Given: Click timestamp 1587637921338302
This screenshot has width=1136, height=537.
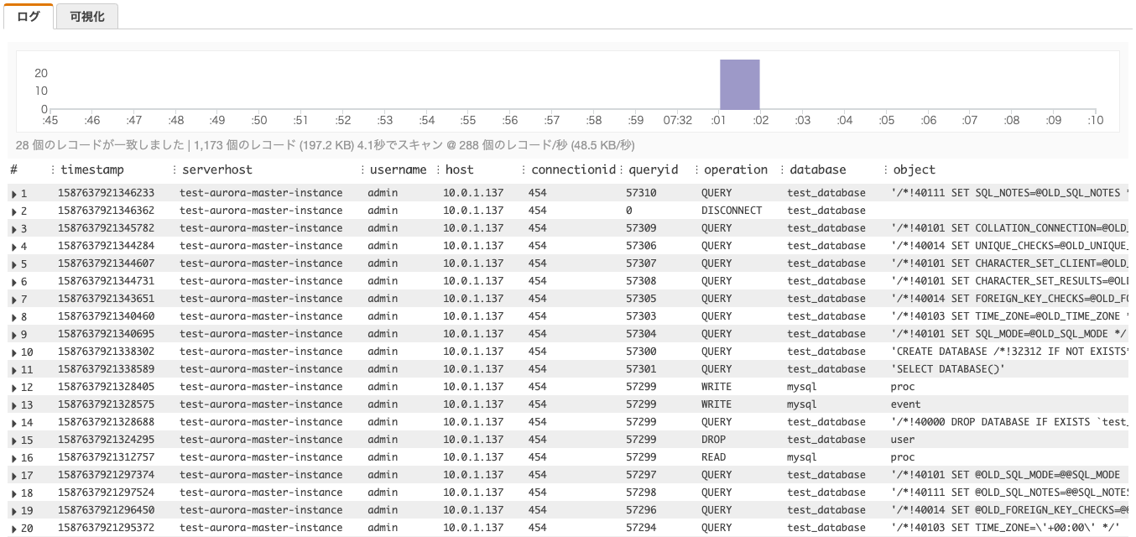Looking at the screenshot, I should (106, 352).
